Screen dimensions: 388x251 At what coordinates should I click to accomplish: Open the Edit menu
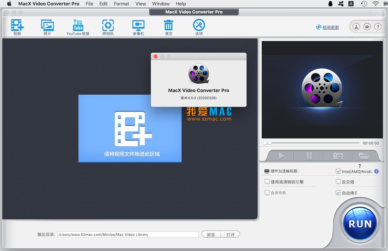(103, 4)
